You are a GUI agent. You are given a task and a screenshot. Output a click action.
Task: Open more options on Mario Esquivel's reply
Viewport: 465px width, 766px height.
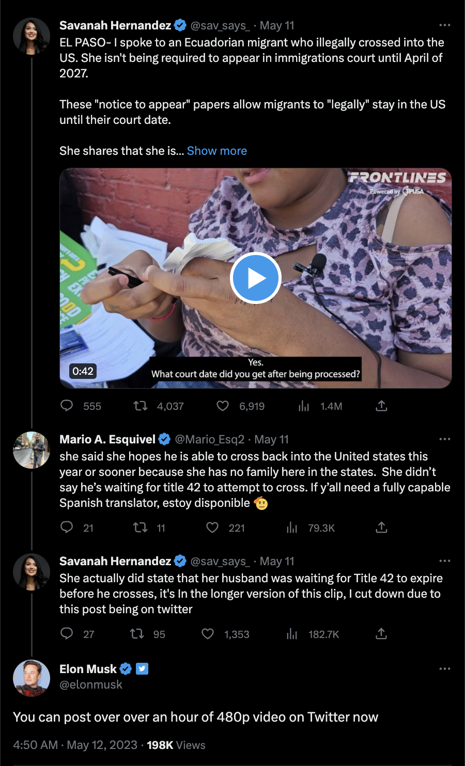(444, 439)
